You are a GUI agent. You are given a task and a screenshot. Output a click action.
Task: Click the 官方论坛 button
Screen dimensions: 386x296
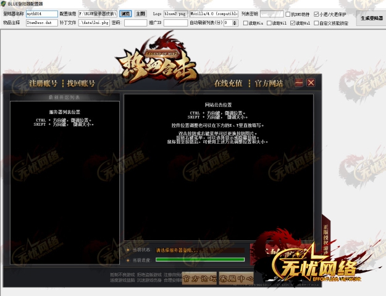pos(199,278)
